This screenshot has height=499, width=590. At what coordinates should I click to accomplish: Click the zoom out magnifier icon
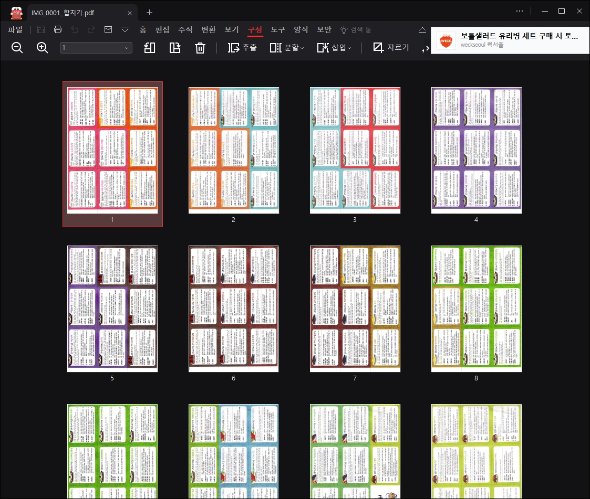(17, 48)
